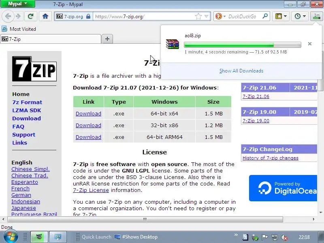Open the LZMA SDK sidebar link
The image size is (324, 243).
coord(27,110)
